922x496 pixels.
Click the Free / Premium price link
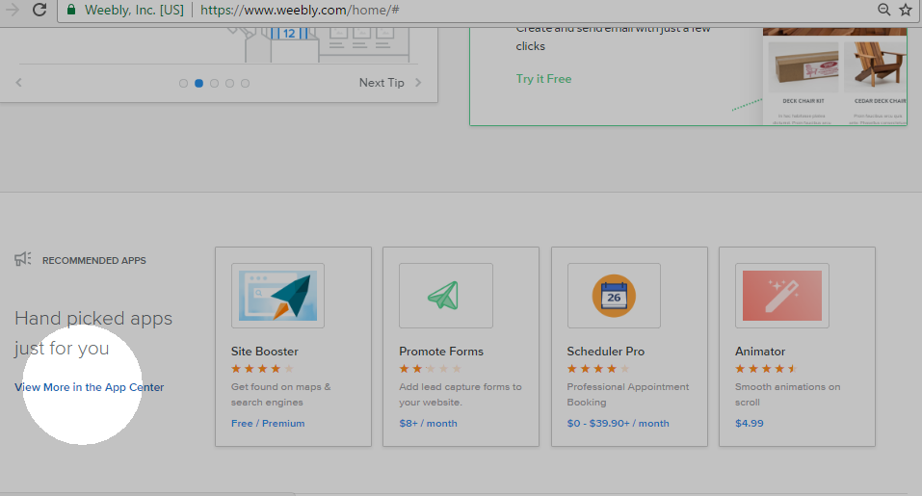268,423
